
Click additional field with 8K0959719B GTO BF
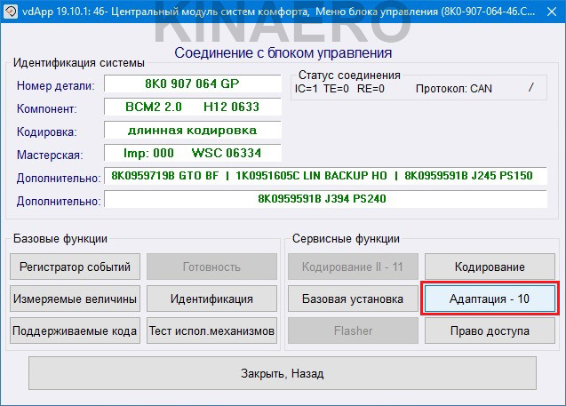[x=325, y=176]
